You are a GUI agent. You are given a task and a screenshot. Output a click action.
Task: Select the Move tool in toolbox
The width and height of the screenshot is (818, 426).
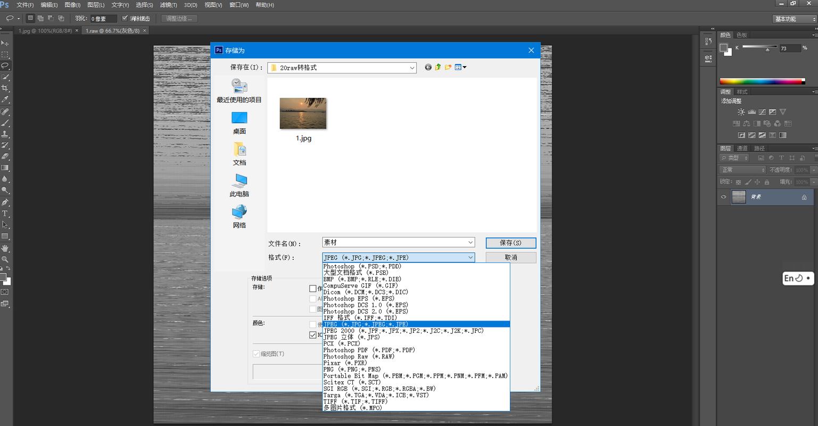tap(5, 43)
